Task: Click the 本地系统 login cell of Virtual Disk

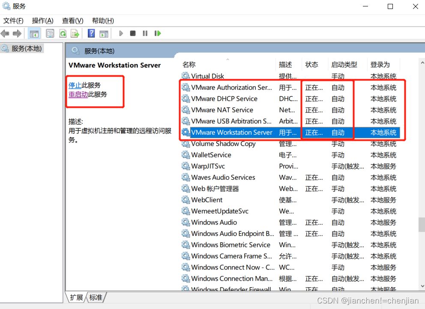Action: tap(383, 76)
